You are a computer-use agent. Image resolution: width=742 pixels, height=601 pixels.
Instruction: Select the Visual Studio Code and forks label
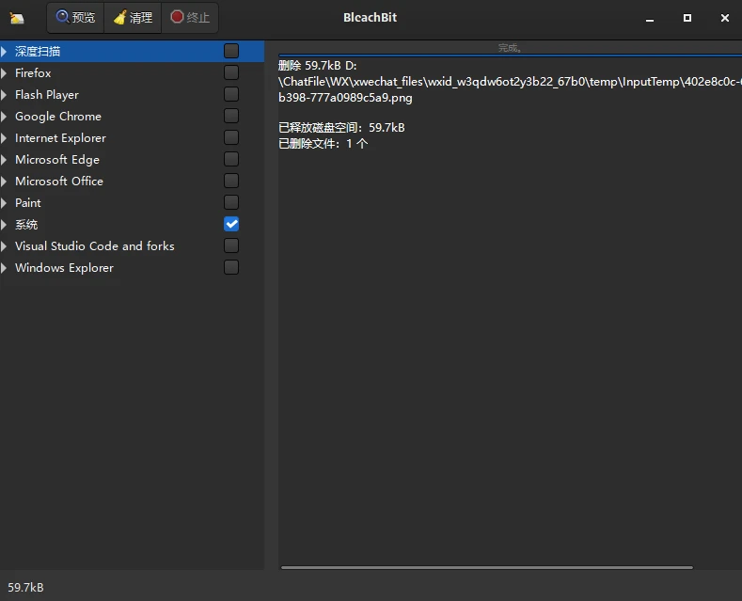click(x=95, y=246)
